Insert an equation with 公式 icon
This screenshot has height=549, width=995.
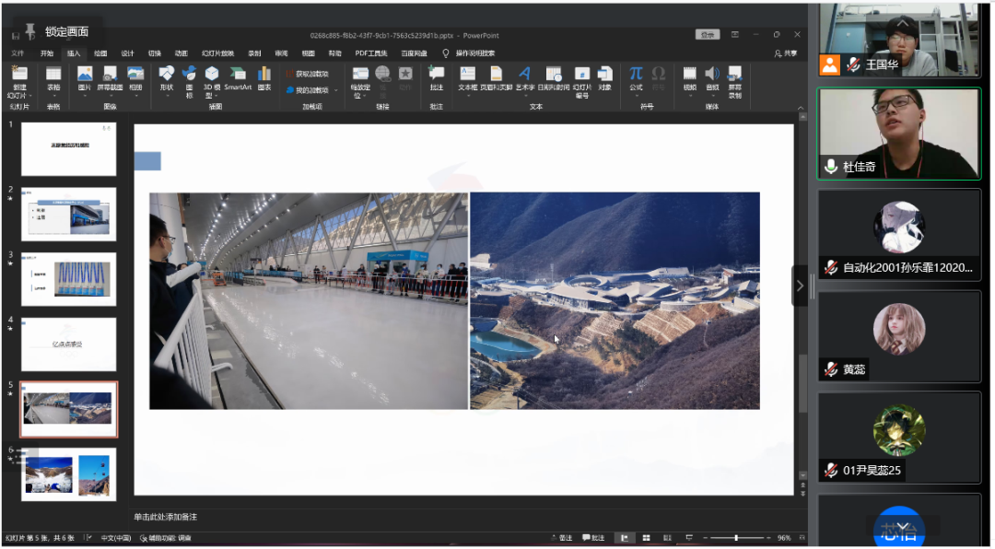point(636,77)
